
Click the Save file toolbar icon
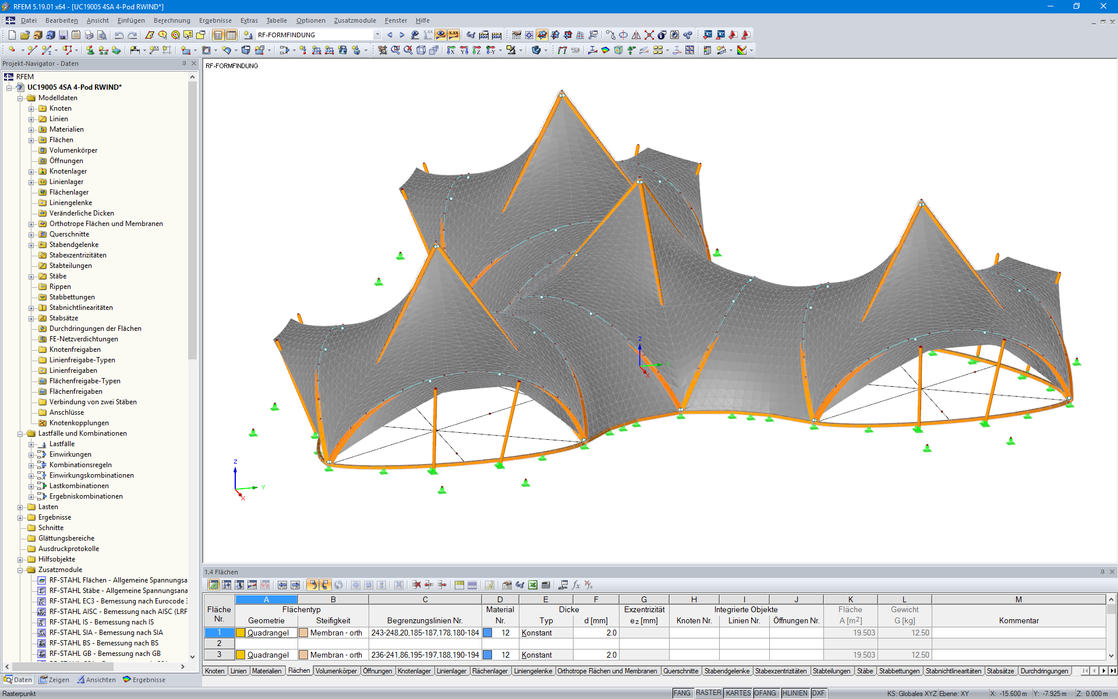63,35
